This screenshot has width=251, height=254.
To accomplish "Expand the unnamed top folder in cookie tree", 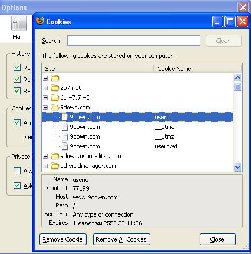I will point(45,79).
